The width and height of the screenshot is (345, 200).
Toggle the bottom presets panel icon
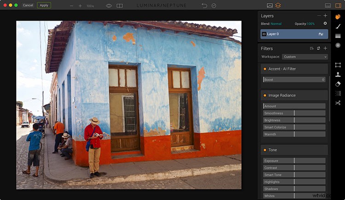(328, 6)
